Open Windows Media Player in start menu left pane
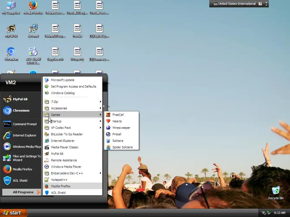 [x=21, y=147]
